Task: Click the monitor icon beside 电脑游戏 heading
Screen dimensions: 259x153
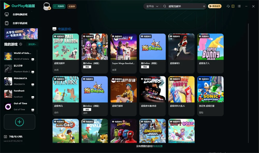Action: pos(54,29)
